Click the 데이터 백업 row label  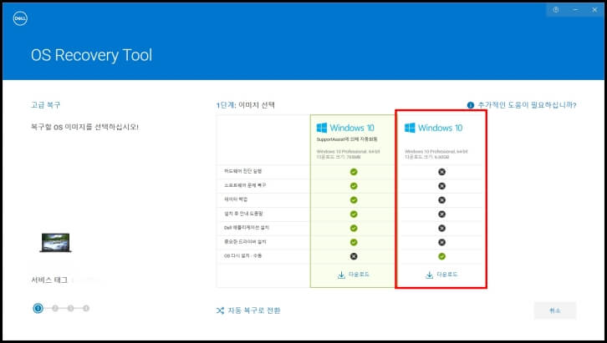[236, 199]
